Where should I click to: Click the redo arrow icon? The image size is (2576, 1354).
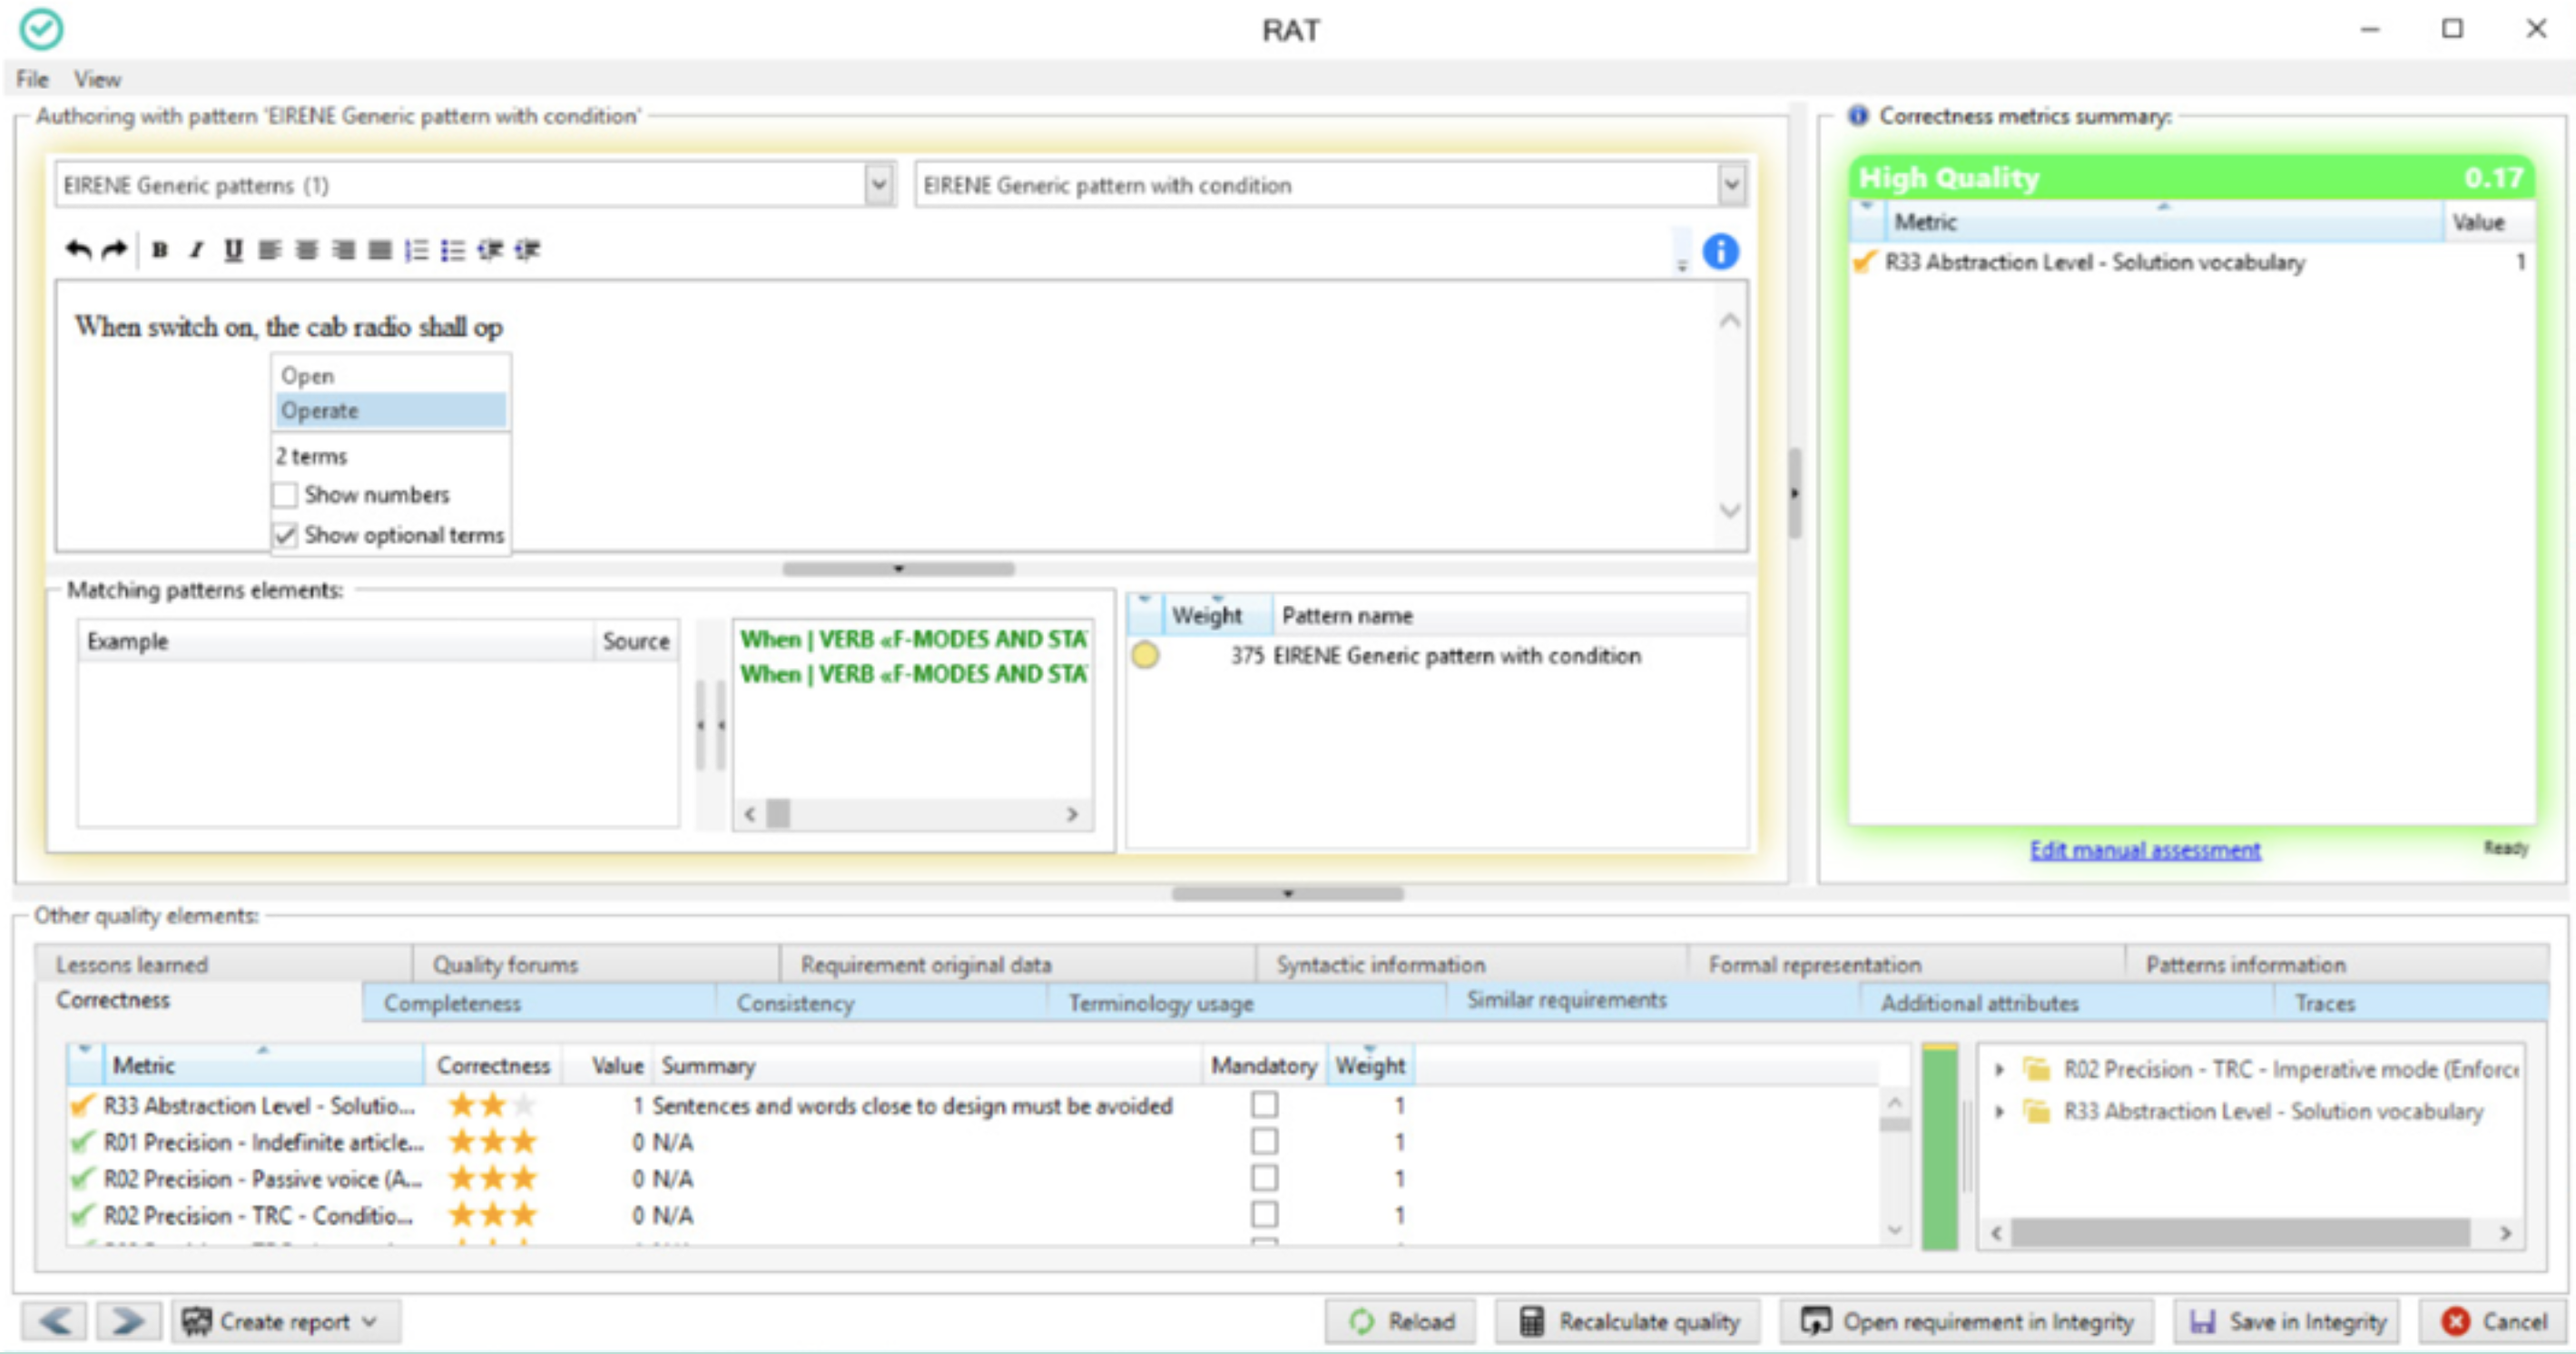pyautogui.click(x=115, y=249)
